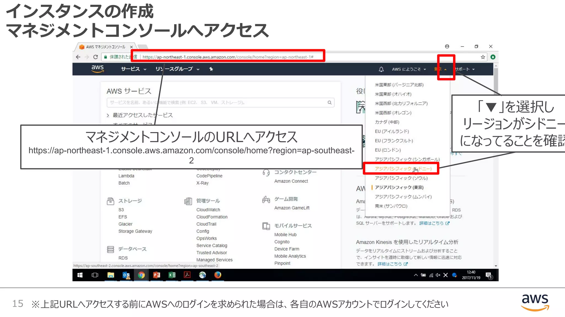
Task: Click the green extension icon in the Chrome toolbar
Action: (493, 57)
